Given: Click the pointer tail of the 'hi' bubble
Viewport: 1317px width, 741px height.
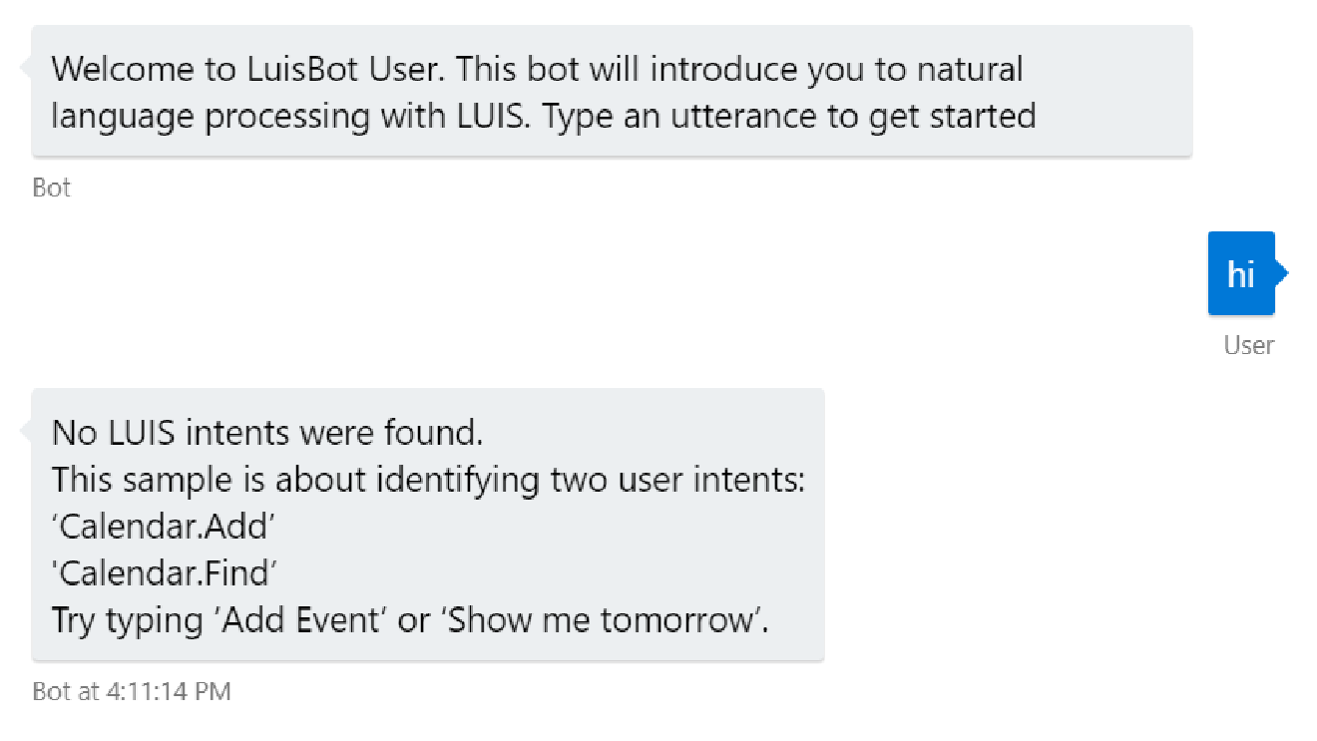Looking at the screenshot, I should click(1281, 272).
